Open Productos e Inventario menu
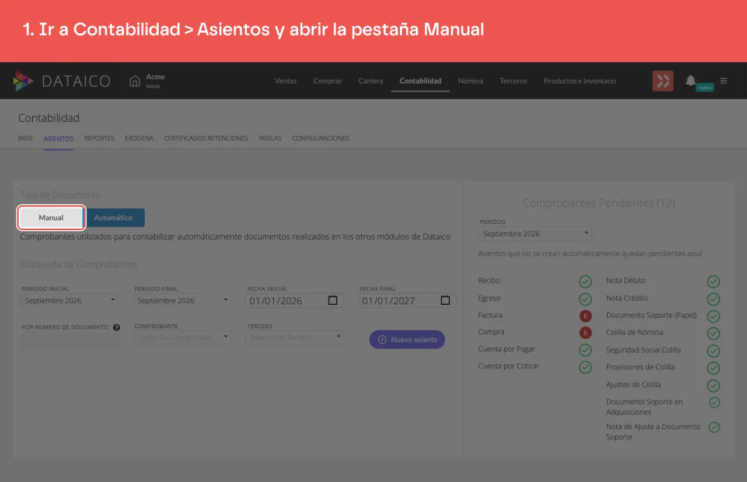 pos(580,81)
